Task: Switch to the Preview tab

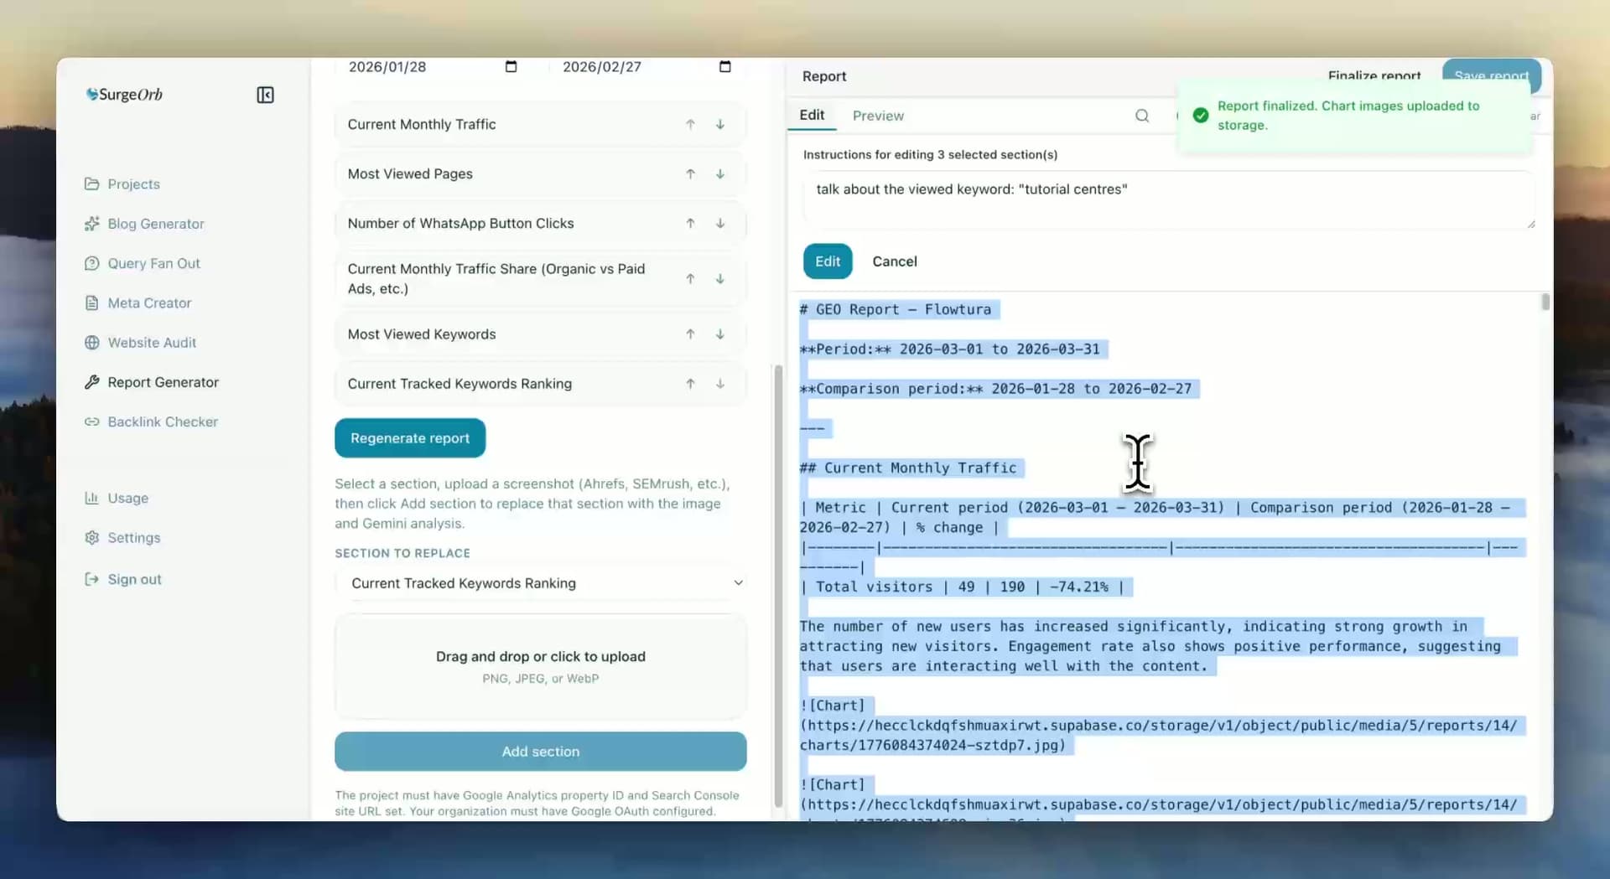Action: (x=877, y=116)
